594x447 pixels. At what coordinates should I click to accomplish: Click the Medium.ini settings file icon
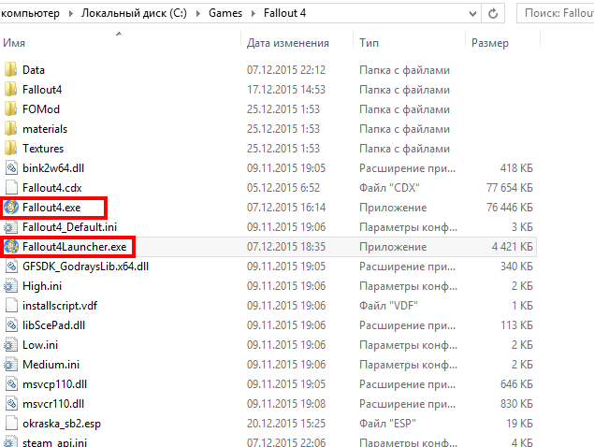11,365
